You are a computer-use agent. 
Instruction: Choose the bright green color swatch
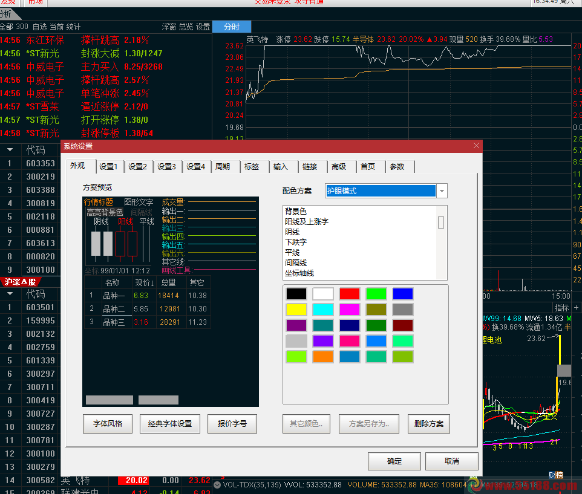click(x=376, y=294)
